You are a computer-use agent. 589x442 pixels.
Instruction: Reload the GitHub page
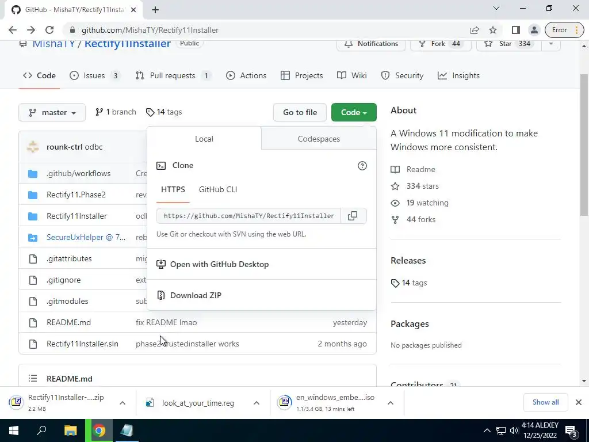coord(49,30)
